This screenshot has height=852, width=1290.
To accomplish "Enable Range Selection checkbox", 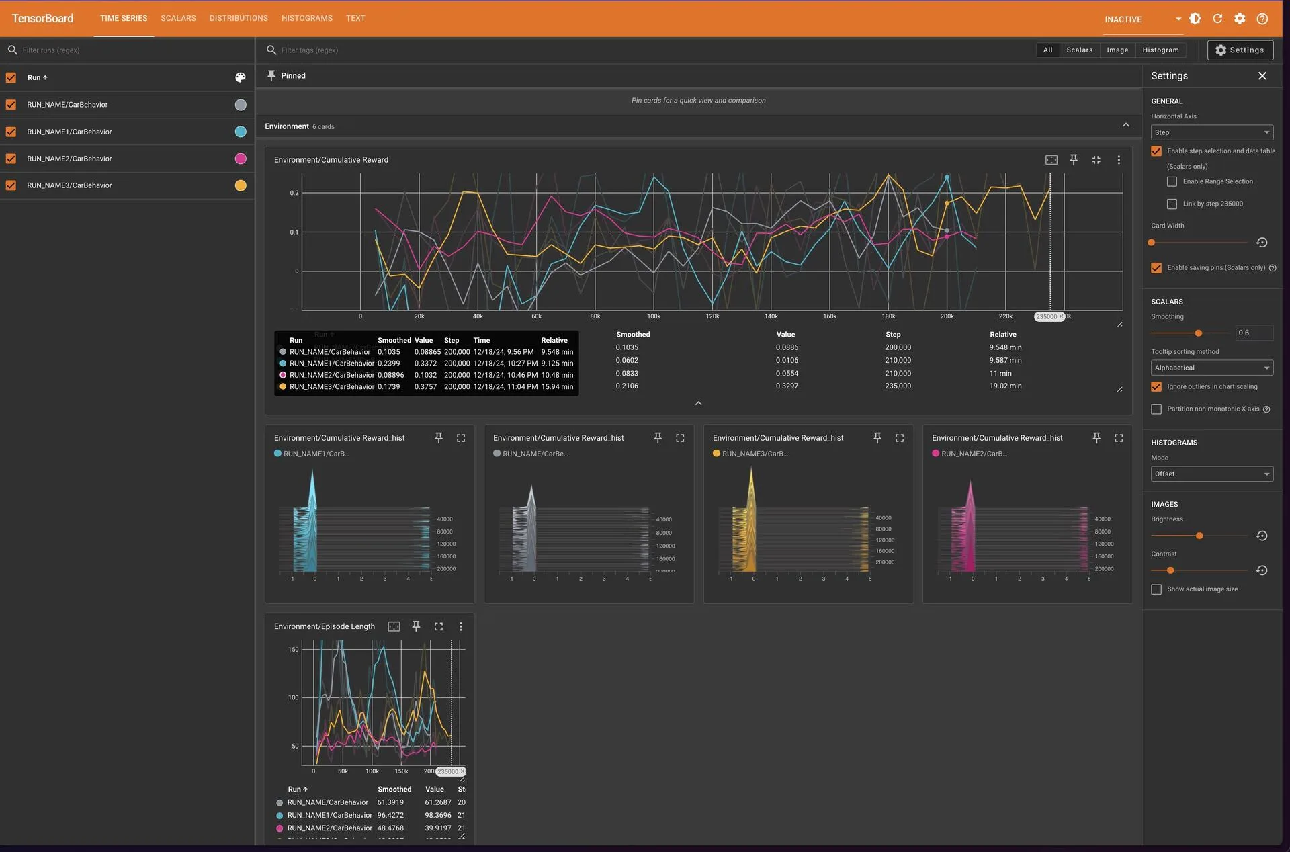I will (1172, 182).
